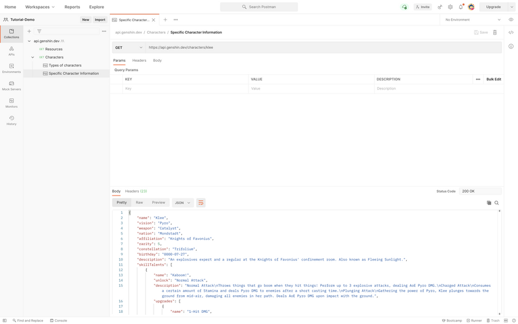Screen dimensions: 518x324
Task: Select the Preview response view
Action: coord(158,203)
